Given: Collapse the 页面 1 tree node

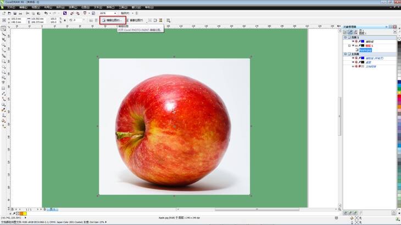Looking at the screenshot, I should (346, 37).
